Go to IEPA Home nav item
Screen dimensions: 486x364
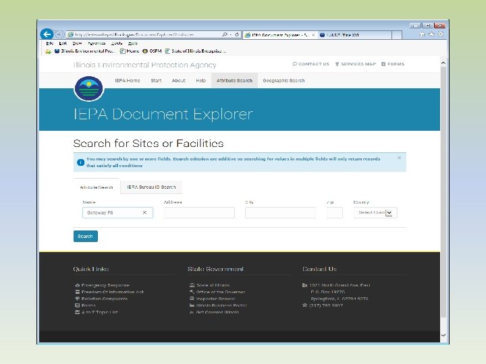(128, 80)
